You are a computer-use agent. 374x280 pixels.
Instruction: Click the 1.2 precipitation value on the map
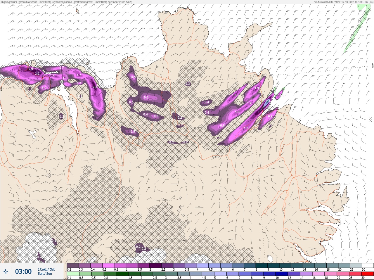point(249,103)
